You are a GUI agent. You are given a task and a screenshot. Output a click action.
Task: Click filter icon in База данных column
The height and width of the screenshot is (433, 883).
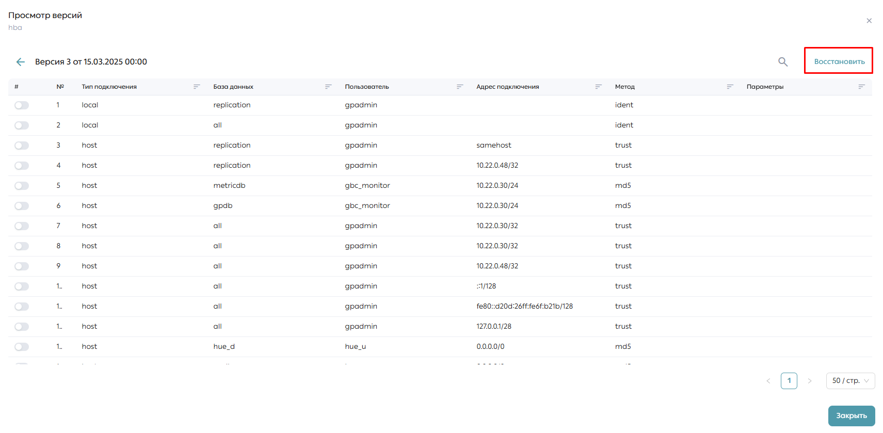328,87
